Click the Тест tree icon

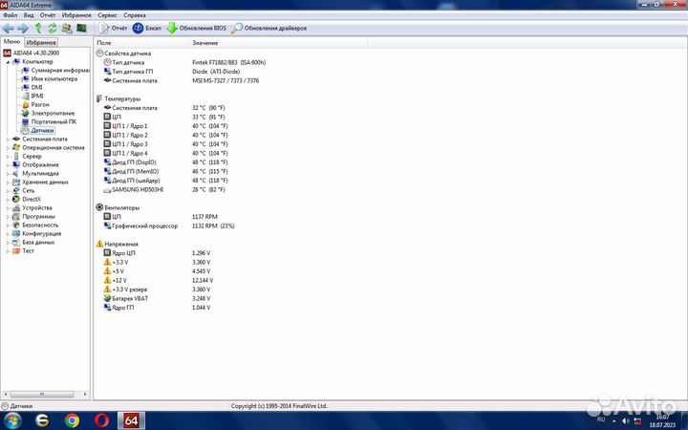point(16,251)
